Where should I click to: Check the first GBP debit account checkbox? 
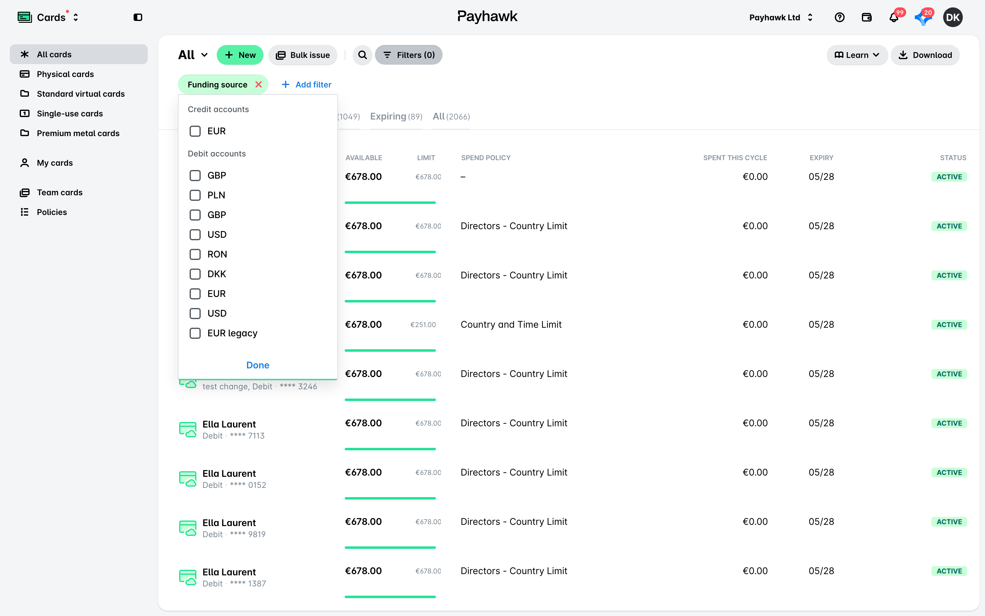pyautogui.click(x=195, y=176)
